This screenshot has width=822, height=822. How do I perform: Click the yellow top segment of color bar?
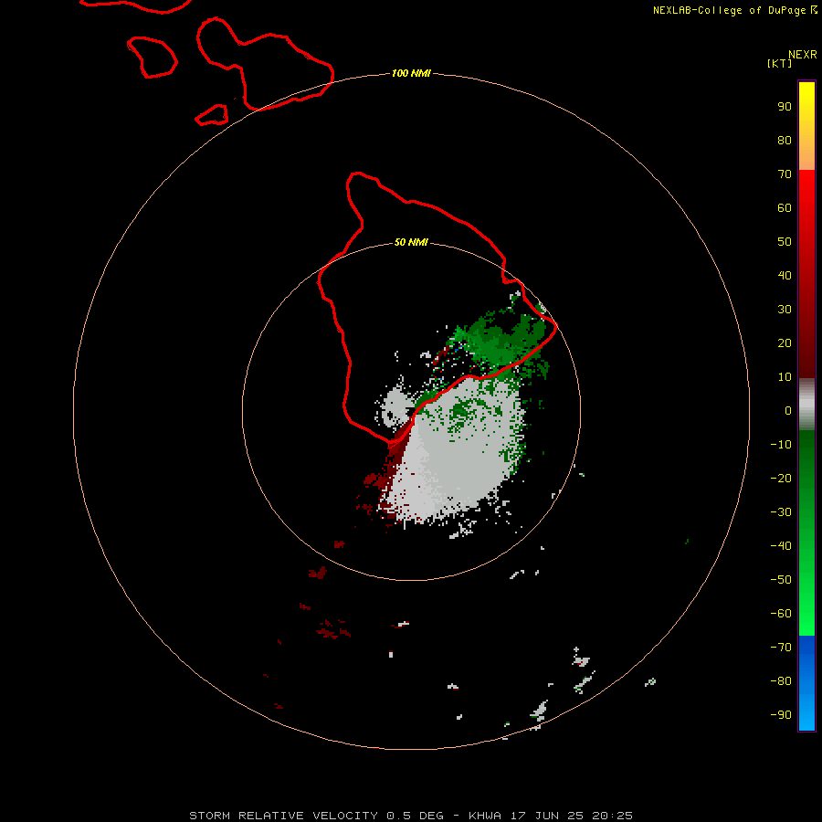(806, 126)
